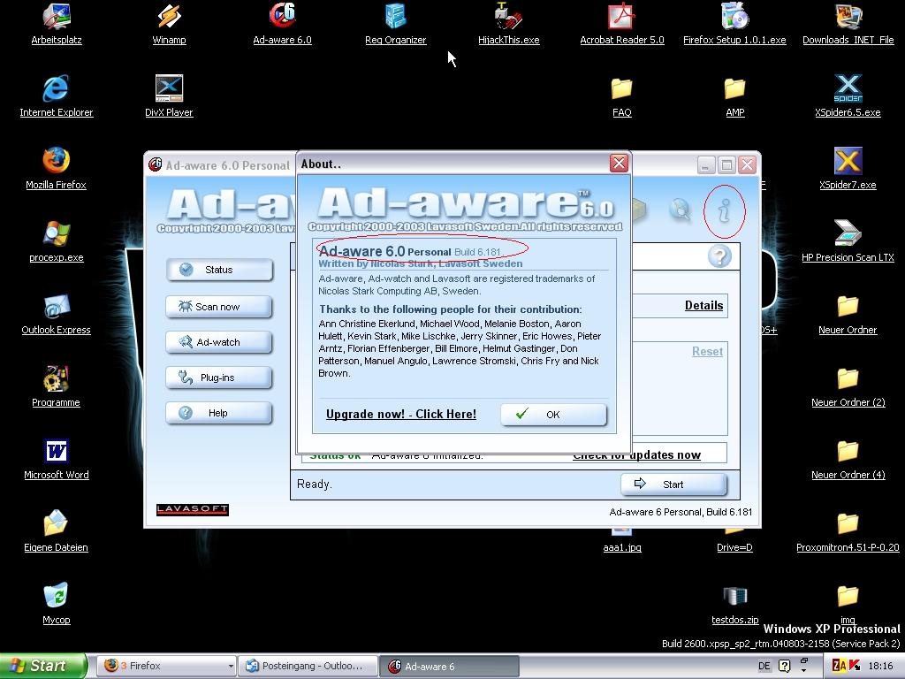Click the language bar help icon in taskbar

(785, 666)
